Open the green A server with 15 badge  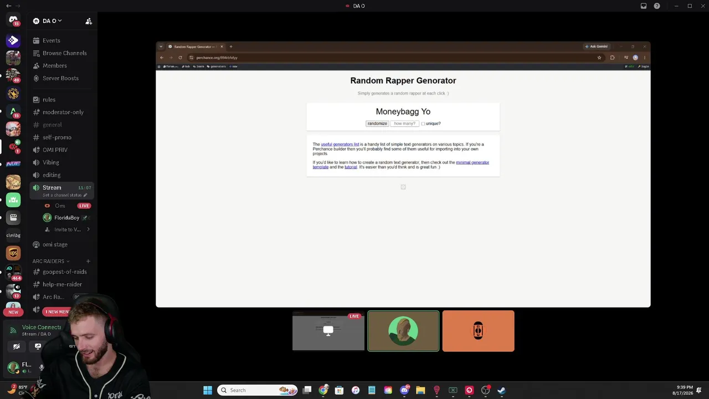click(13, 111)
